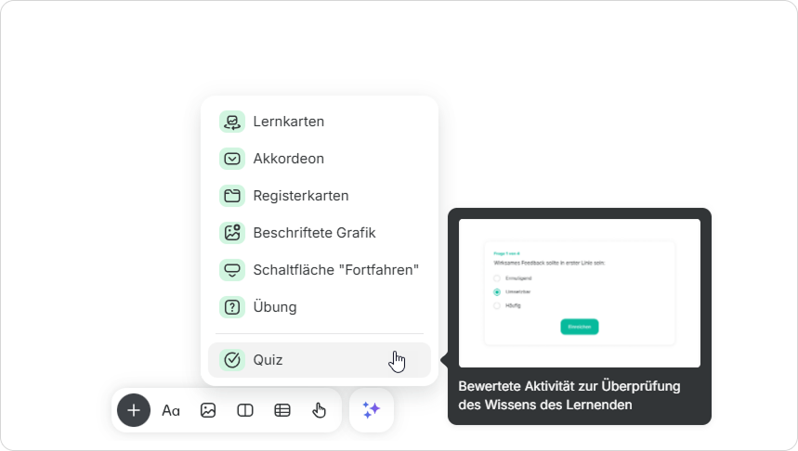Click the quiz preview thumbnail image
The image size is (798, 451).
[x=579, y=293]
